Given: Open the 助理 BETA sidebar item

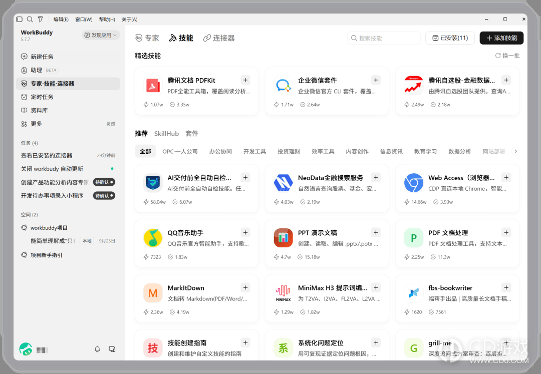Looking at the screenshot, I should [x=68, y=70].
